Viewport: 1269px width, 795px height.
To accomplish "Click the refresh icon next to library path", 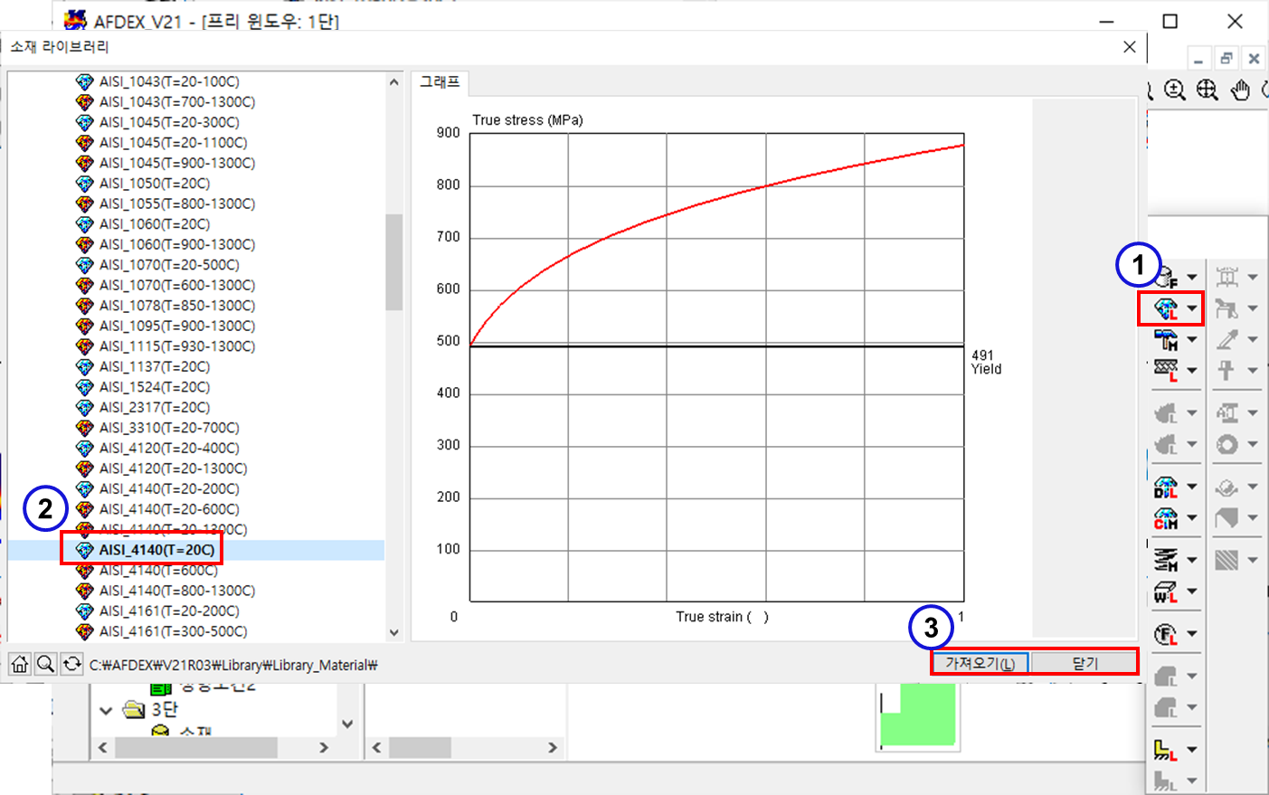I will [x=71, y=665].
